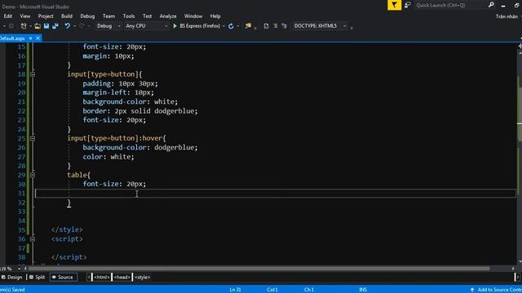The height and width of the screenshot is (293, 522).
Task: Open the Analyze menu
Action: 168,16
